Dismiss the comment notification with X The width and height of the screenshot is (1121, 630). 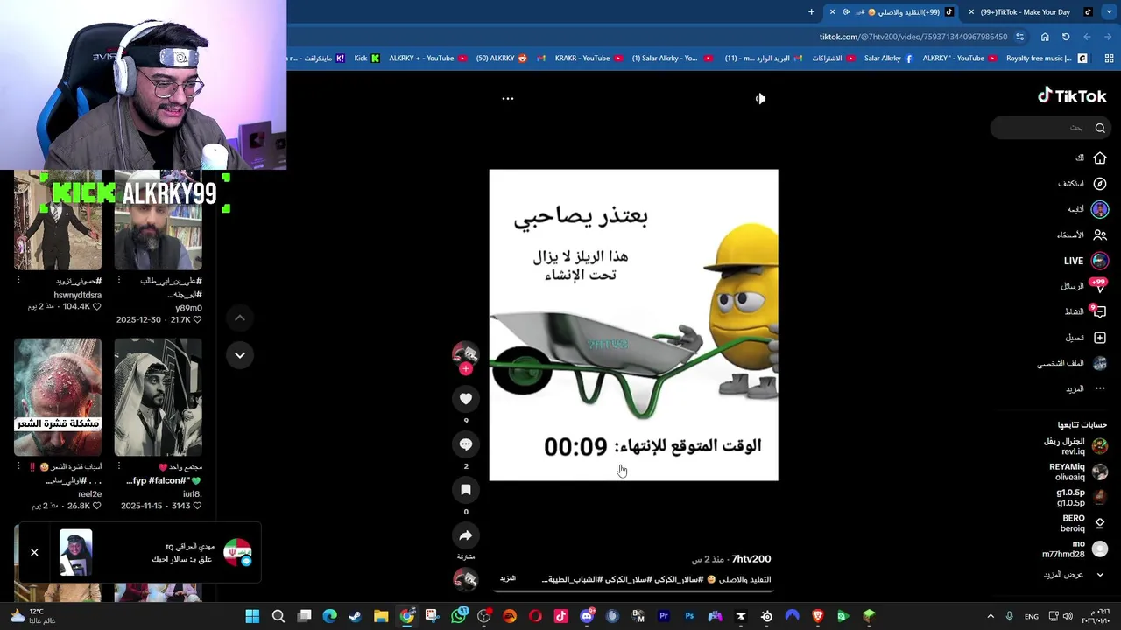[34, 552]
